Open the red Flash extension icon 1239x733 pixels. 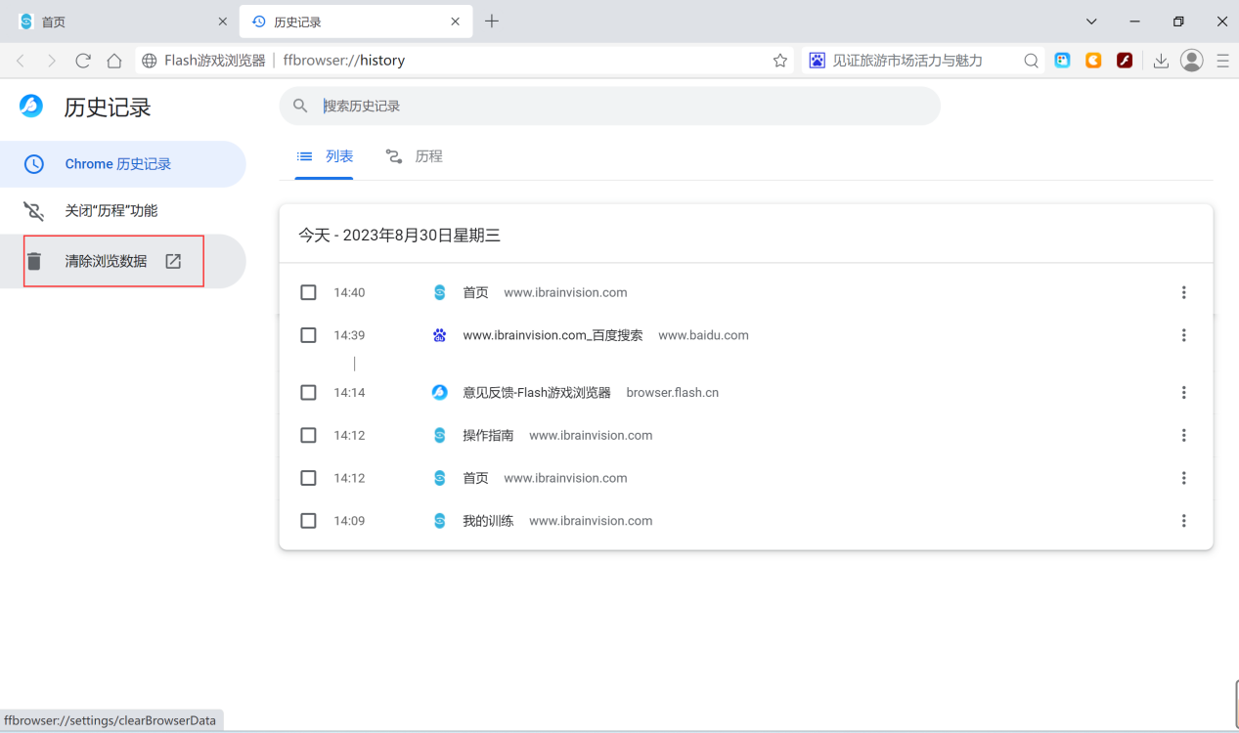(1125, 61)
